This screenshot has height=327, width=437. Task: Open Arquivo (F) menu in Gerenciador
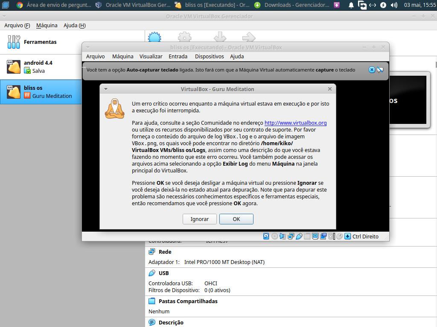pos(17,26)
